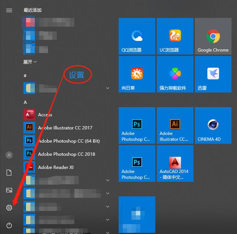The image size is (237, 234).
Task: Open Settings gear icon in sidebar
Action: (x=9, y=208)
